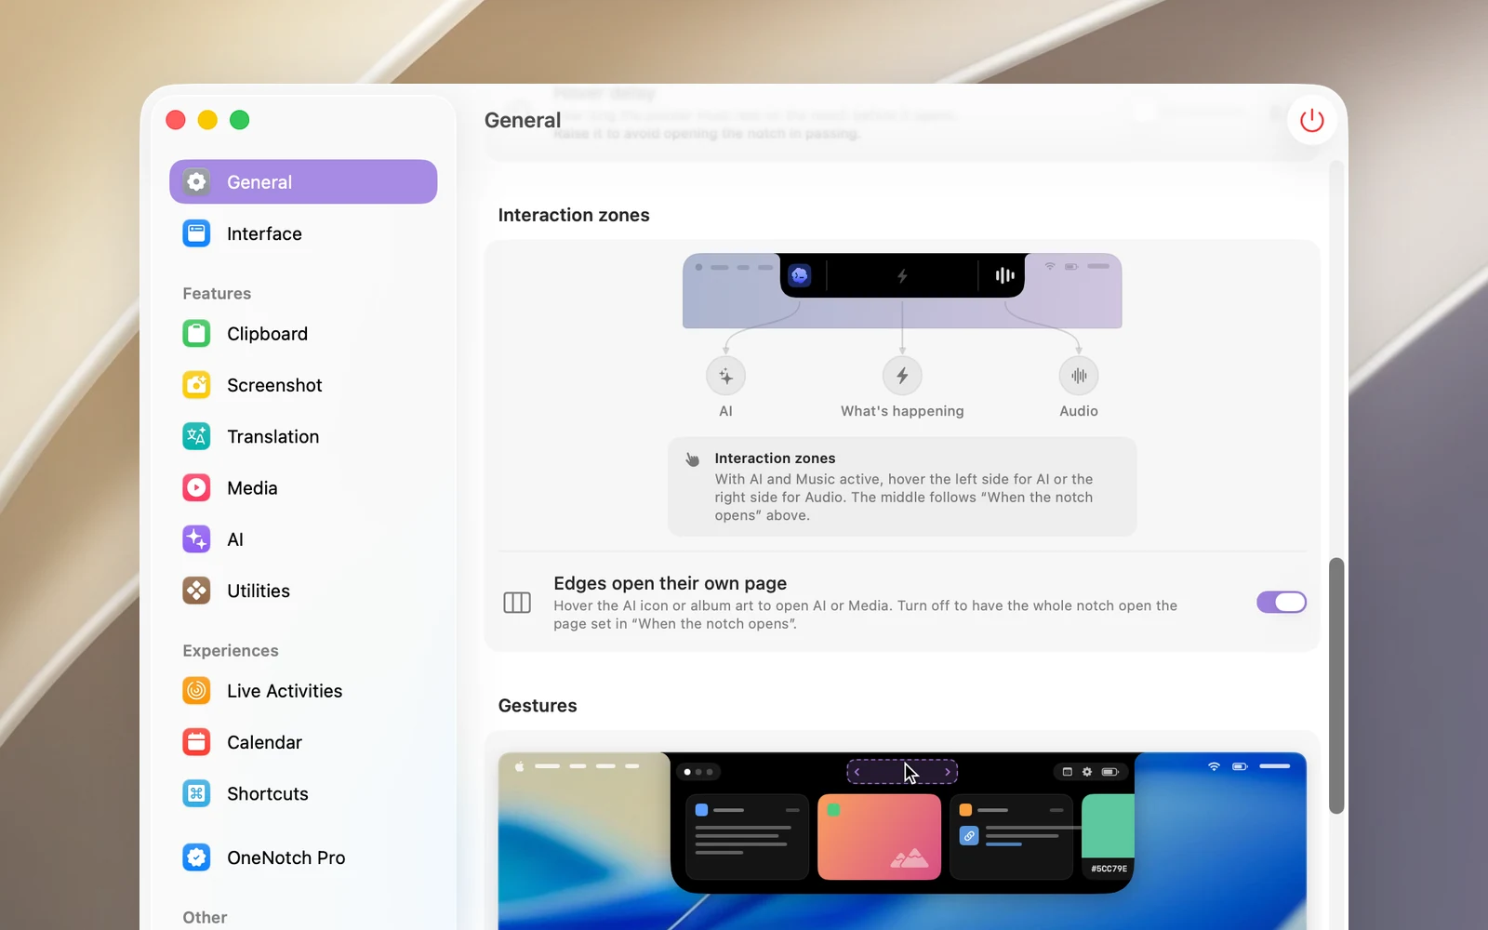Click the Audio waveform circular icon
This screenshot has width=1488, height=930.
click(x=1079, y=376)
